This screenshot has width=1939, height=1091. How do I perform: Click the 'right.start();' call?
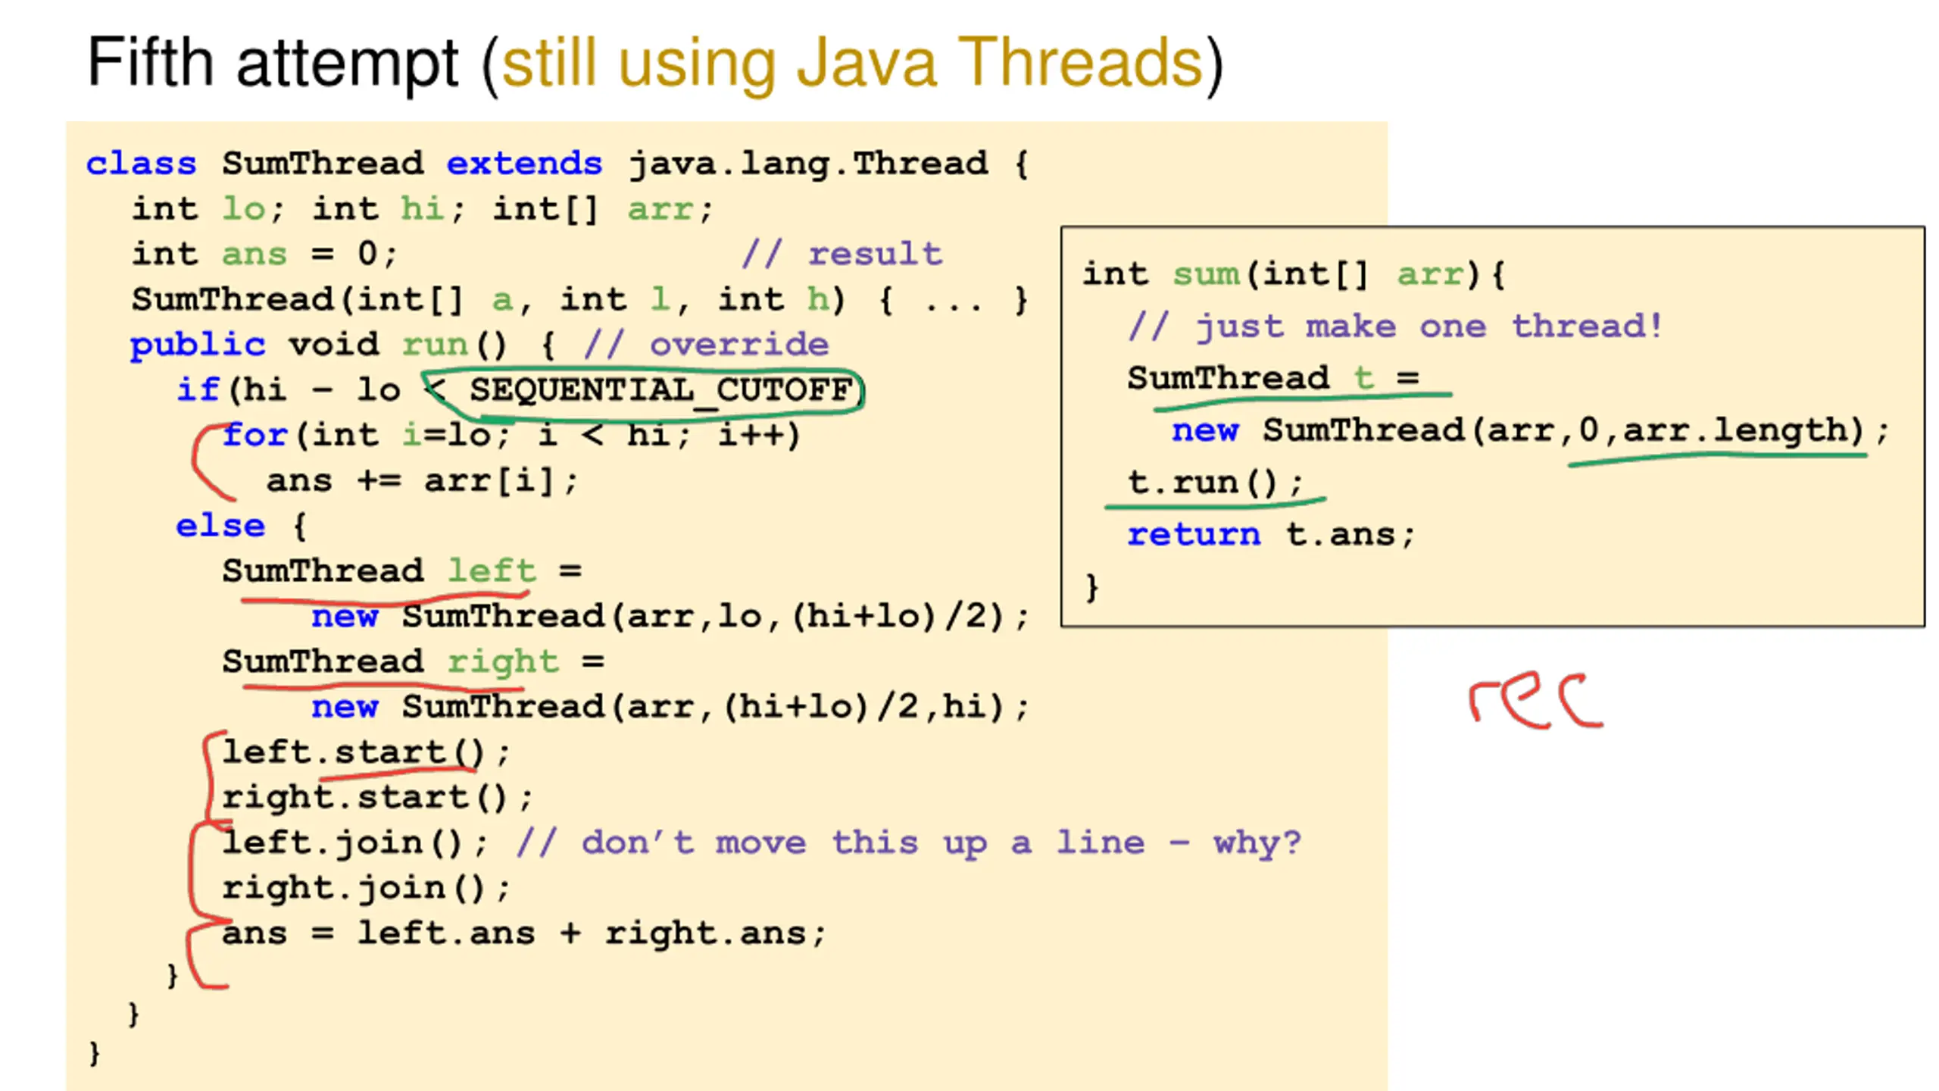click(377, 797)
